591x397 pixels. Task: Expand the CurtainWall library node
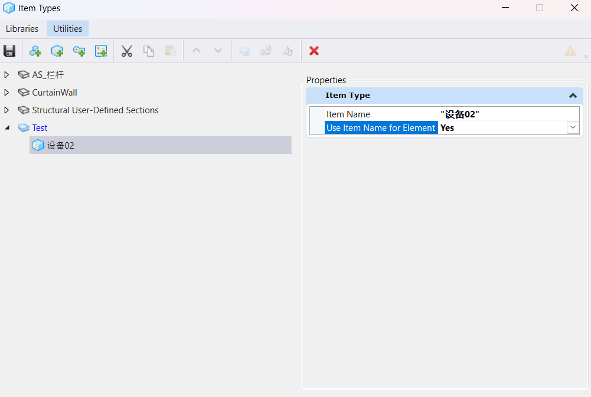click(x=7, y=93)
